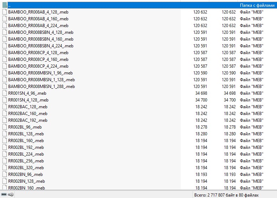Click the "Папка с файлами" type label
The width and height of the screenshot is (277, 198).
[257, 5]
